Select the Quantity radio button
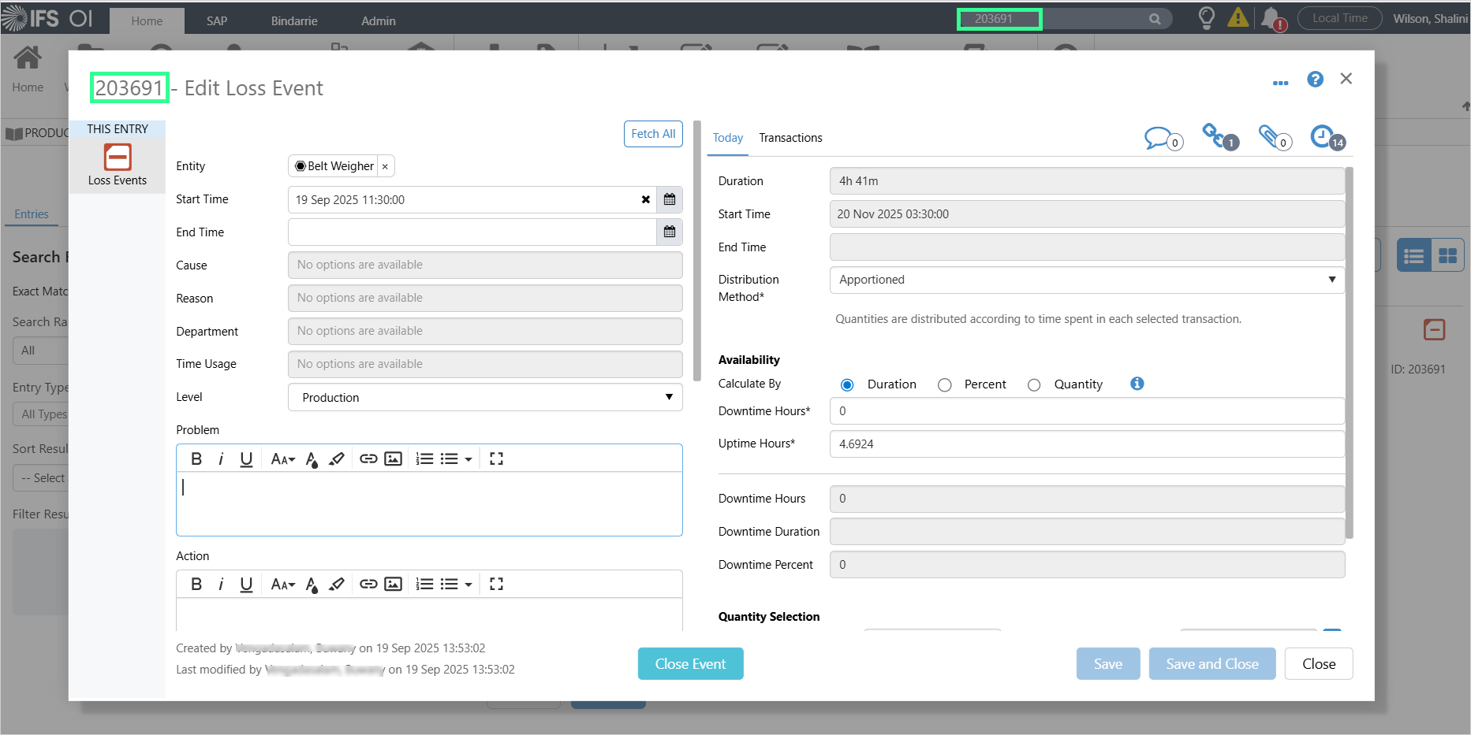Viewport: 1471px width, 735px height. (1034, 384)
